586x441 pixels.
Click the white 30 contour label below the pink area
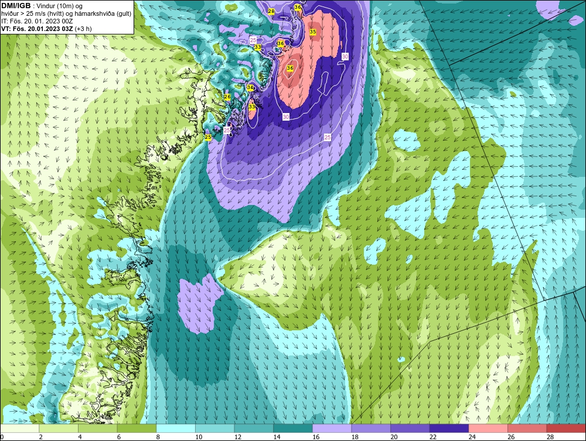point(286,117)
